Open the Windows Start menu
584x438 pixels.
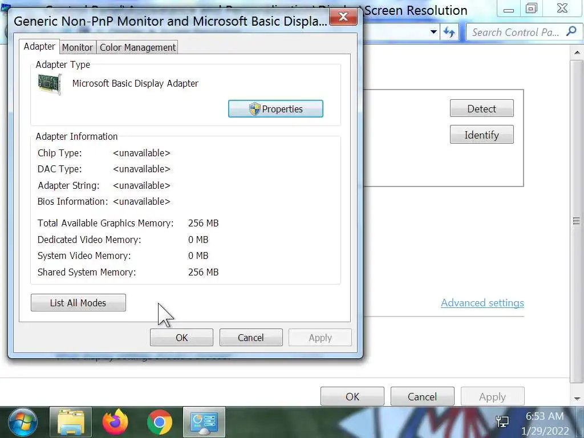[x=23, y=423]
